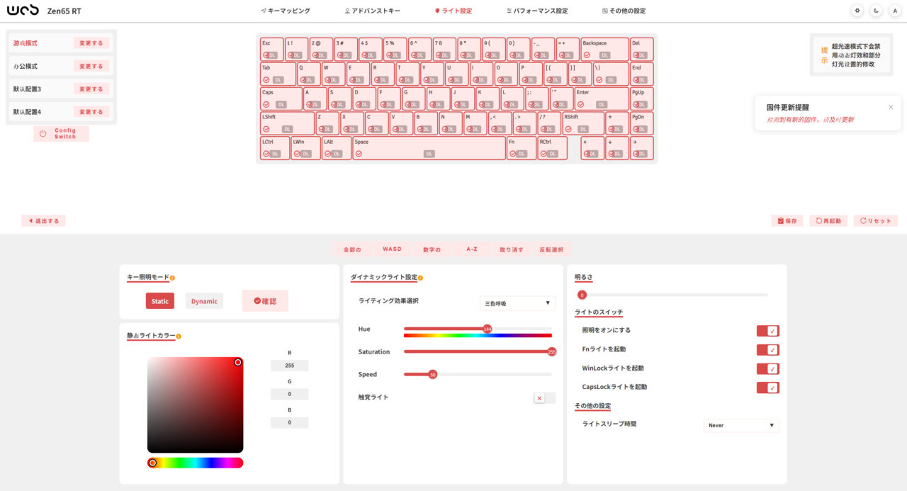Click the Speed slider handle
Screen dimensions: 907x491
click(x=432, y=374)
